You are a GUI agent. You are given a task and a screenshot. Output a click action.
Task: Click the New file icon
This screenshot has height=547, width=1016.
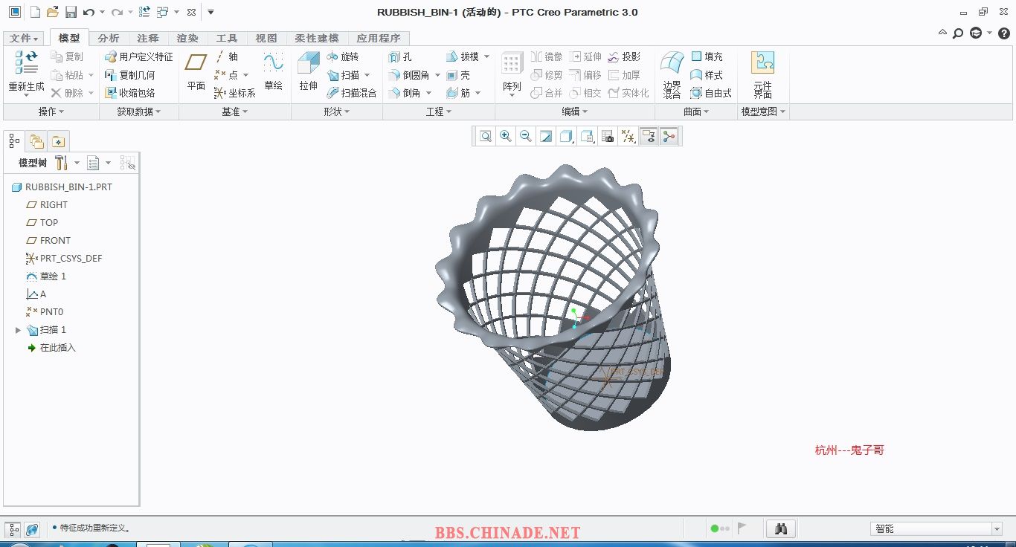35,12
